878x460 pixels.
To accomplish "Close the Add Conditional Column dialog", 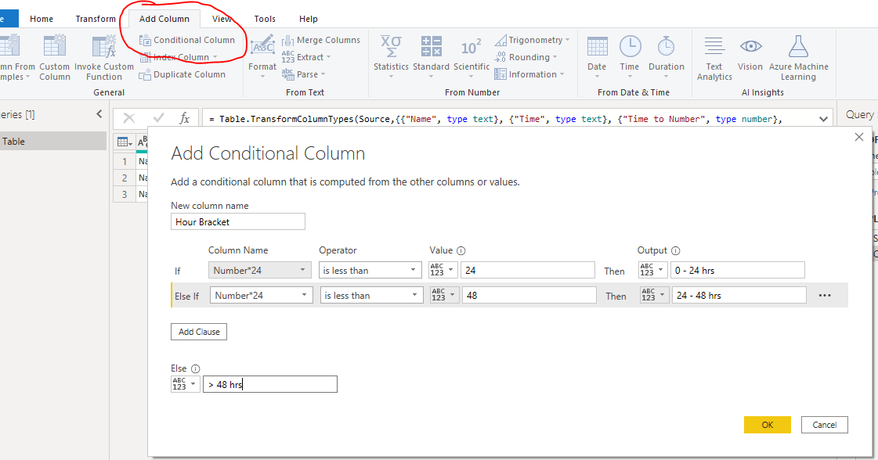I will (x=859, y=137).
